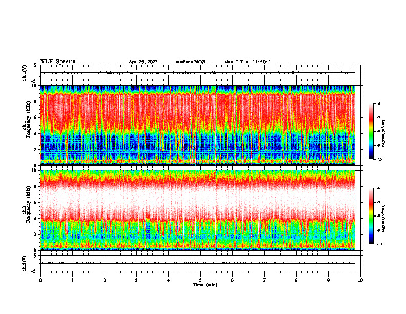Select the ch.2 color bar log(PSD) label
Screen dimensions: 406x314
pos(384,218)
